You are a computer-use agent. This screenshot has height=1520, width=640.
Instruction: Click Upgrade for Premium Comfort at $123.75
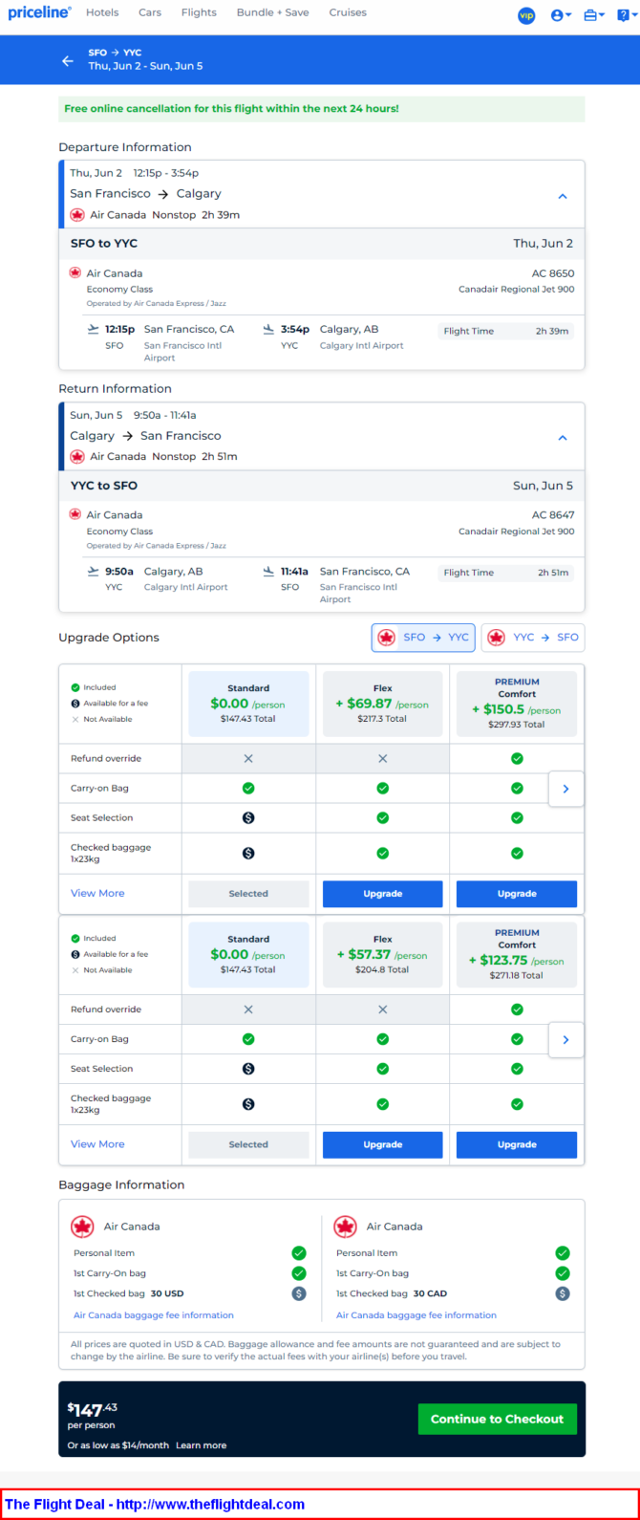pos(517,1144)
